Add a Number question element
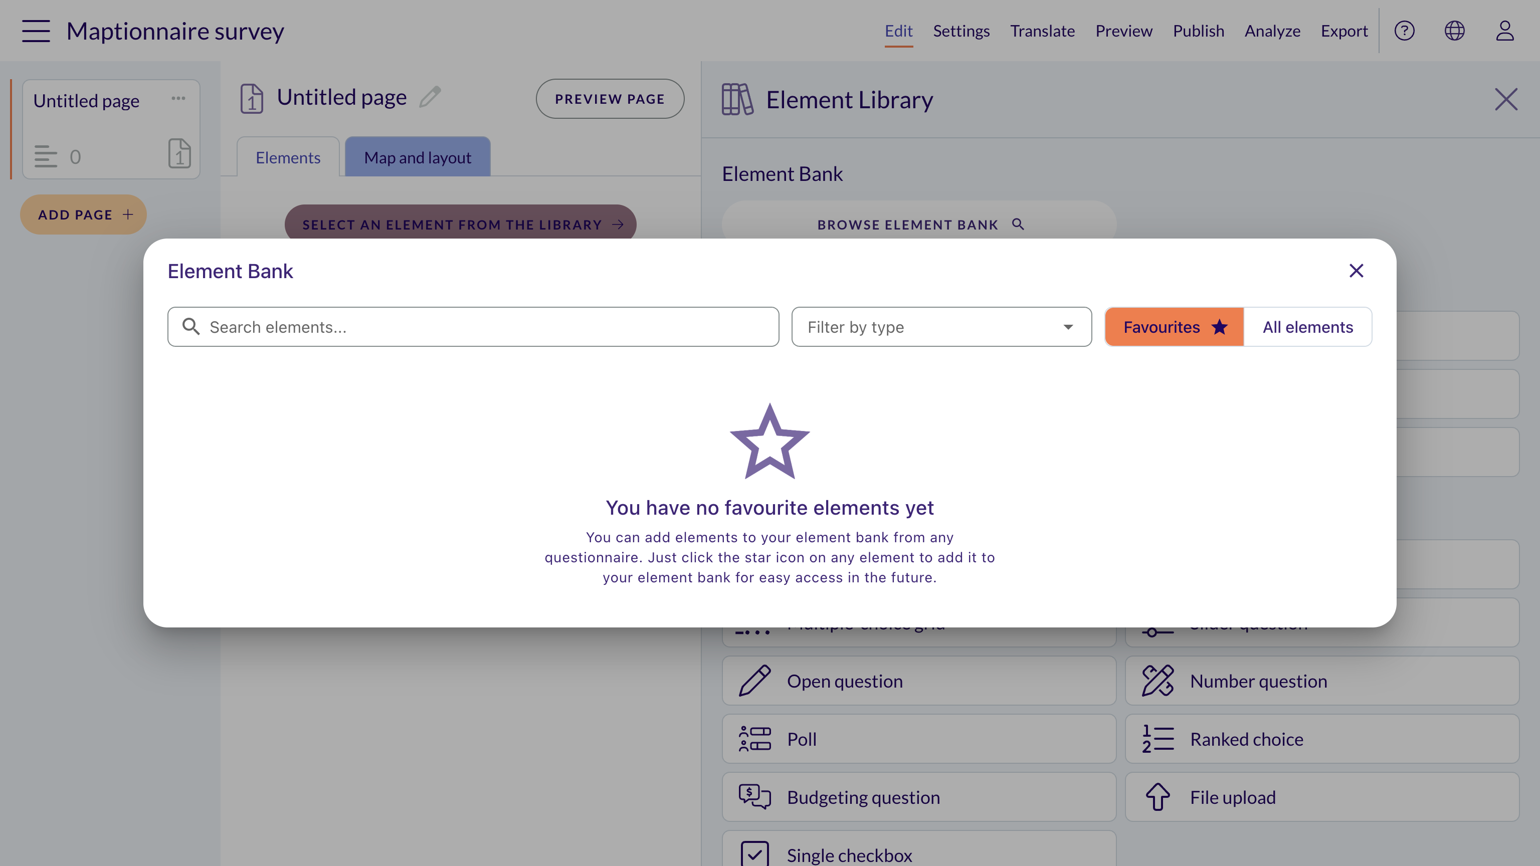The image size is (1540, 866). [x=1322, y=681]
